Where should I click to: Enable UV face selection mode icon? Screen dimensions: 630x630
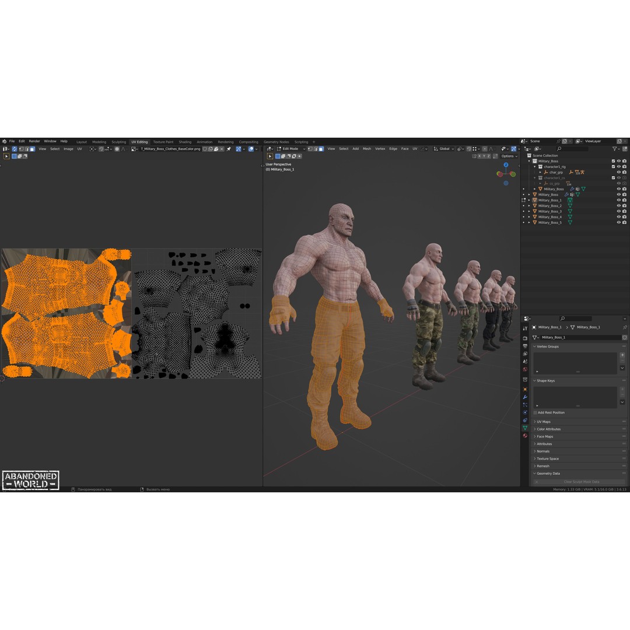[x=33, y=149]
